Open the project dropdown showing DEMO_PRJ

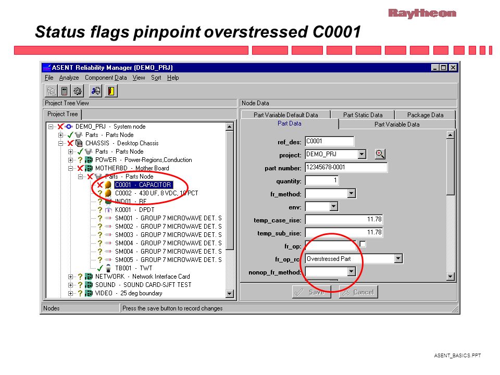tap(361, 154)
